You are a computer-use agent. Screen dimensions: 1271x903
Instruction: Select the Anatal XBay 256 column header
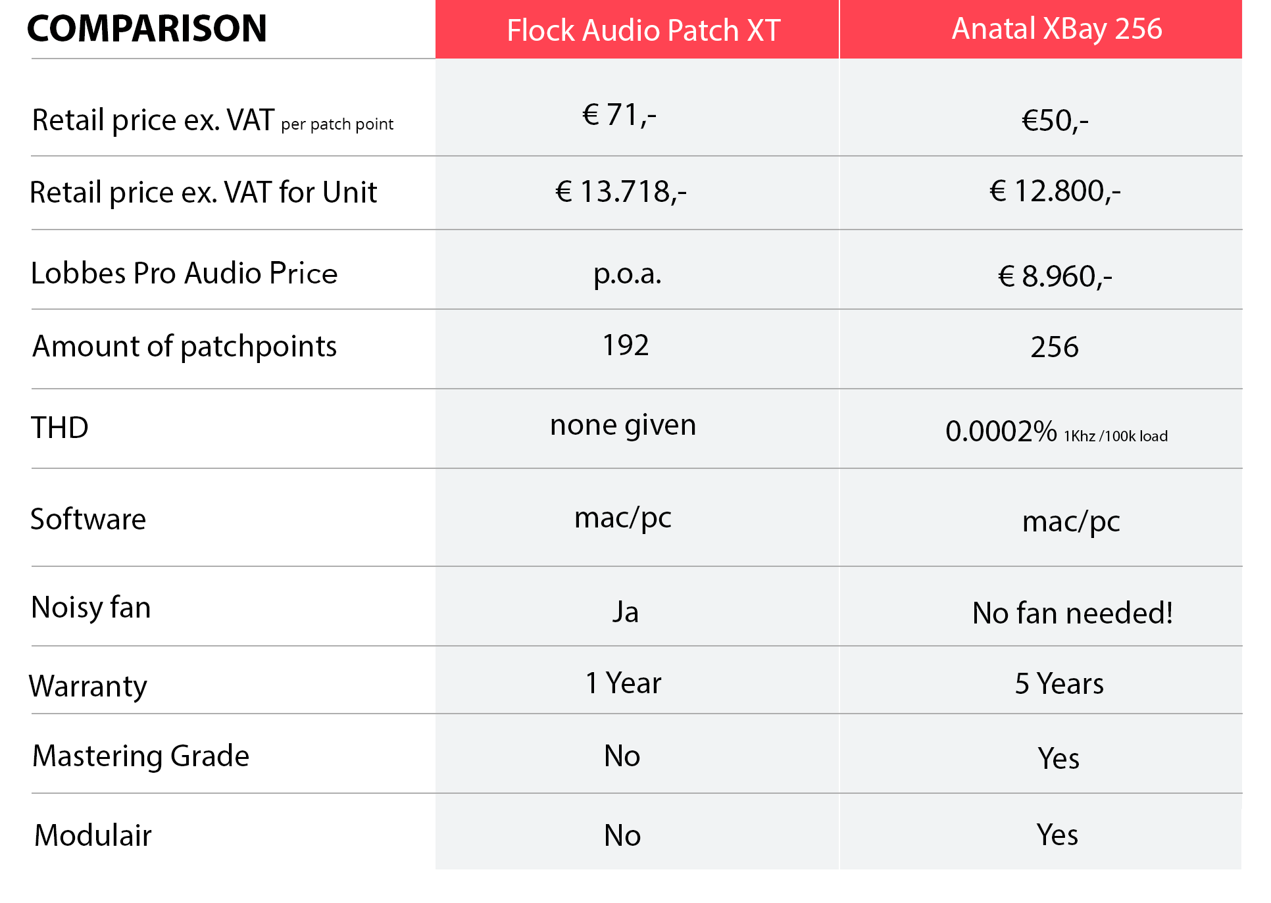[x=1057, y=29]
